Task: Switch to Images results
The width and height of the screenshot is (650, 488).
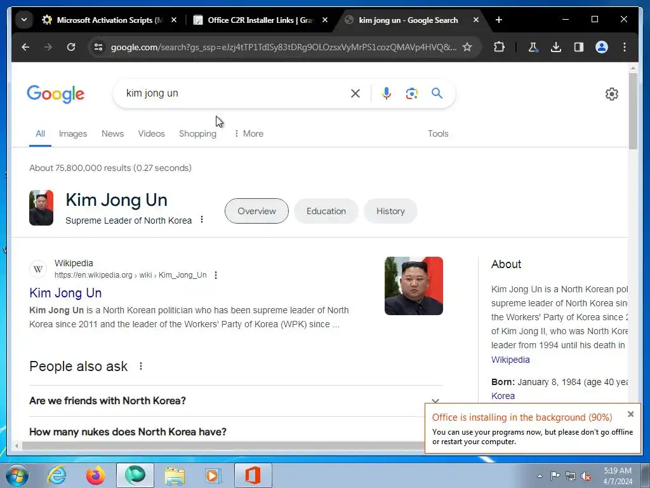Action: point(73,133)
